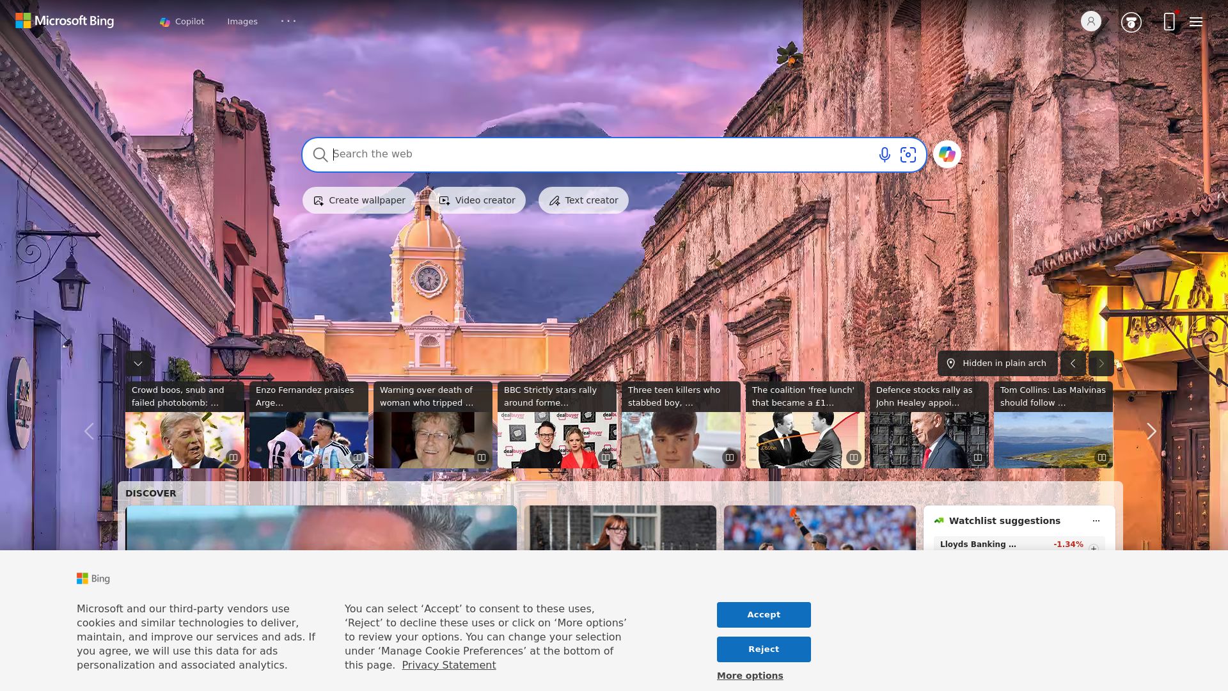
Task: Open visual search camera icon
Action: point(908,155)
